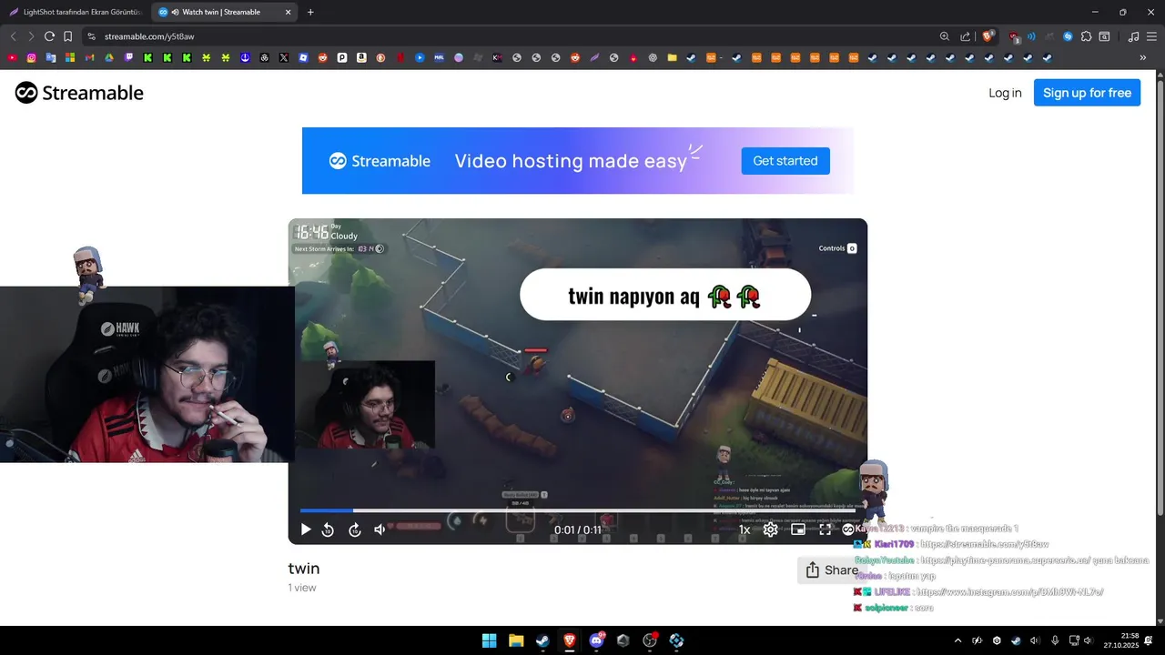Open the yellow bookmarks folder
This screenshot has width=1165, height=655.
tap(672, 57)
